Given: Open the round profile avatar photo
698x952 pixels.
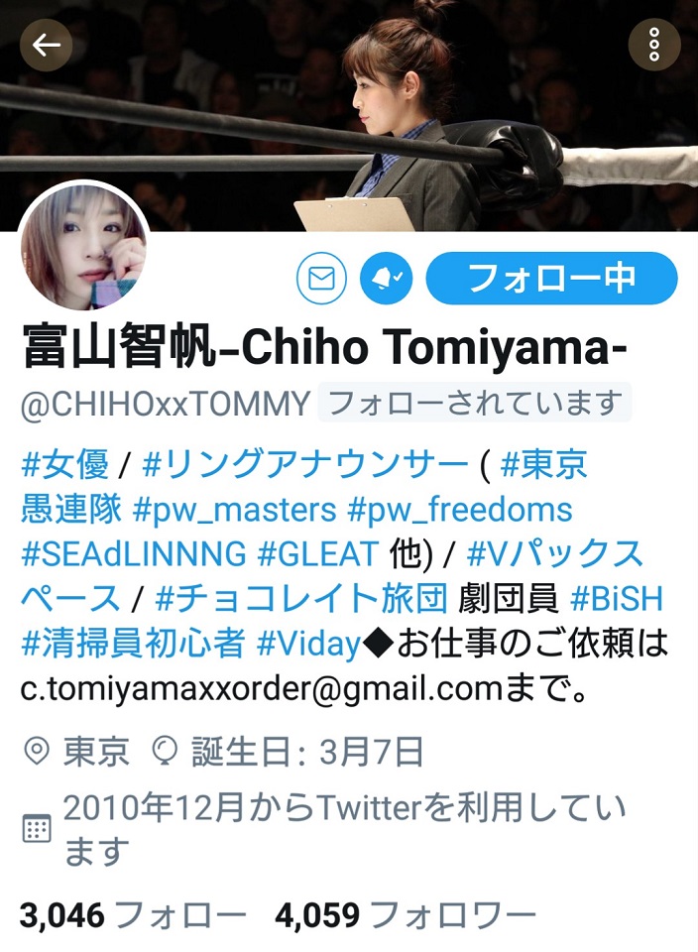Looking at the screenshot, I should point(83,247).
